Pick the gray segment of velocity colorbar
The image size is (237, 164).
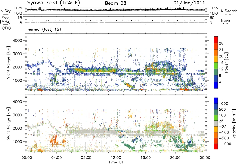[x=216, y=123]
